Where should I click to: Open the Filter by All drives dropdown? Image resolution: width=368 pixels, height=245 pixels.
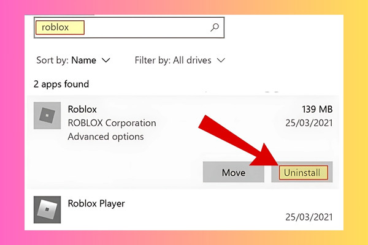click(180, 60)
